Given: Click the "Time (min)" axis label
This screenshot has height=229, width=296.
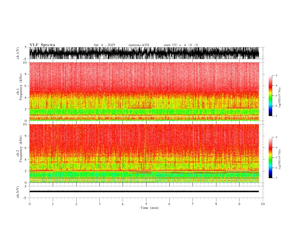Looking at the screenshot, I should [149, 208].
